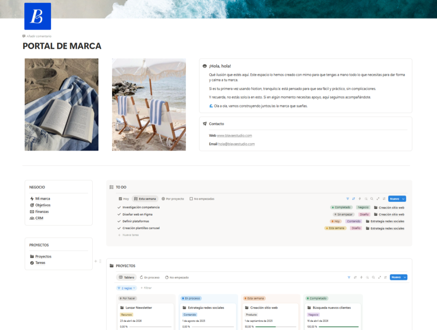Click the folder icon of Búsqueda nuevos clientes card
Image resolution: width=437 pixels, height=330 pixels.
pyautogui.click(x=309, y=308)
